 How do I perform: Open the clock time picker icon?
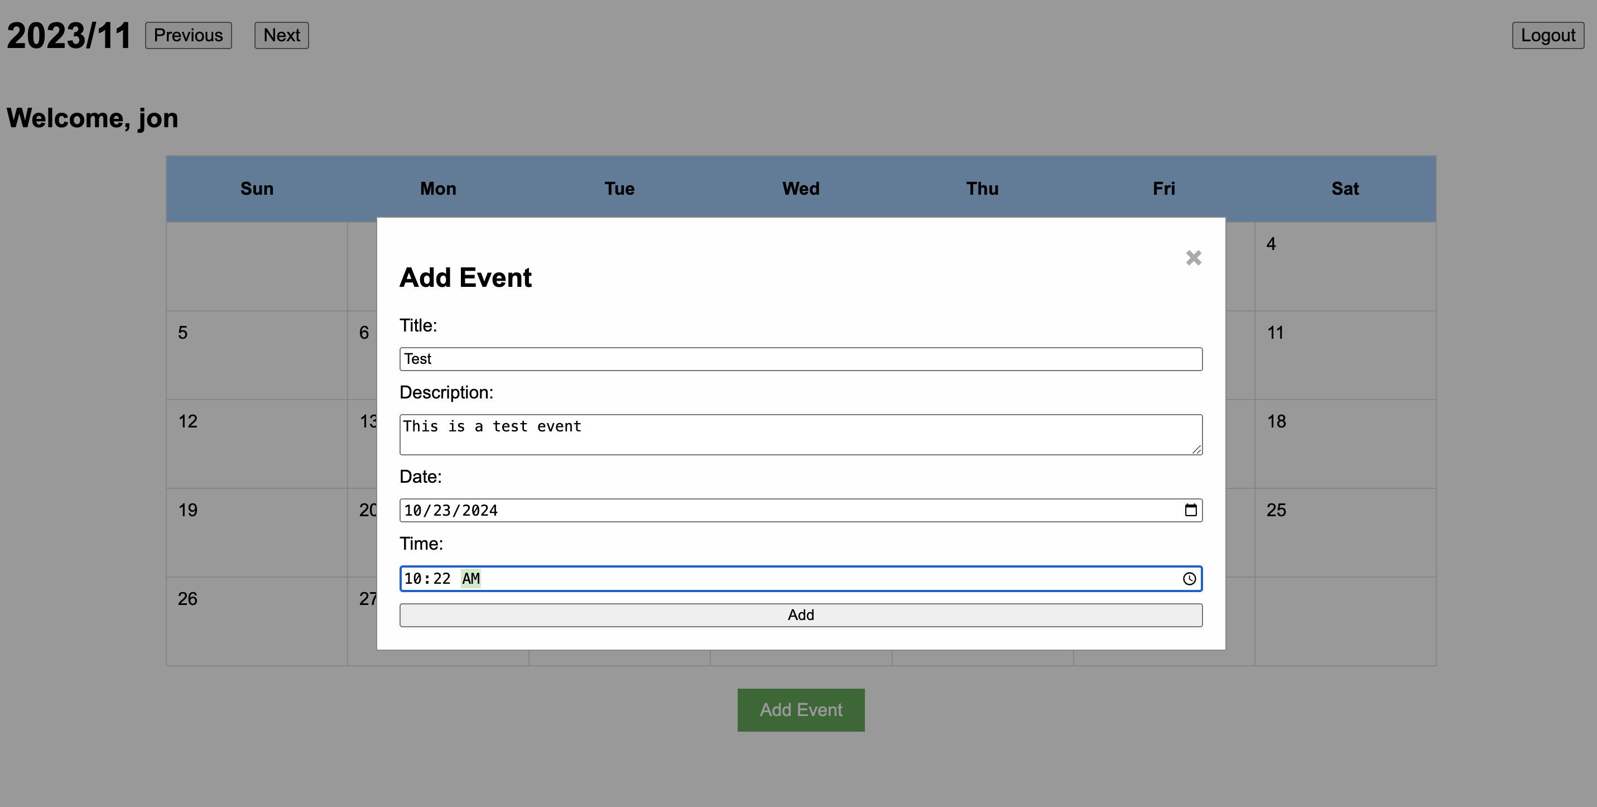coord(1189,579)
